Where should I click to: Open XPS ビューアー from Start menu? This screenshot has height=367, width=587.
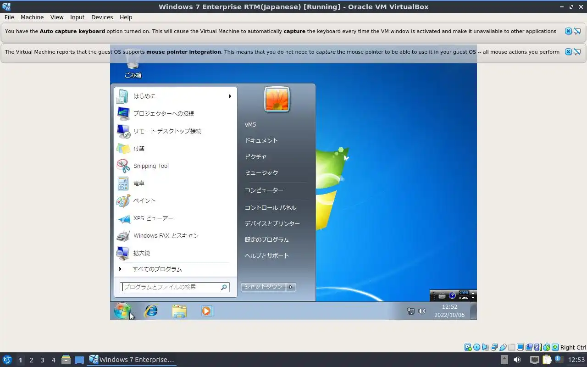(x=175, y=218)
